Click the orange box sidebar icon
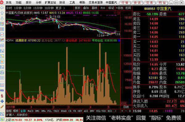The width and height of the screenshot is (185, 122). (2, 62)
